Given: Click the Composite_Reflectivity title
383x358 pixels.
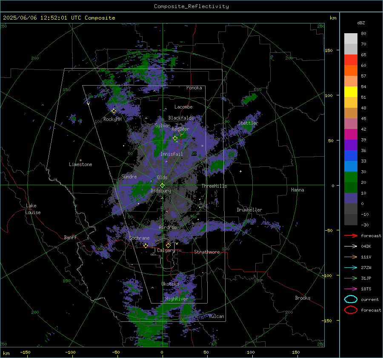Looking at the screenshot, I should [191, 6].
